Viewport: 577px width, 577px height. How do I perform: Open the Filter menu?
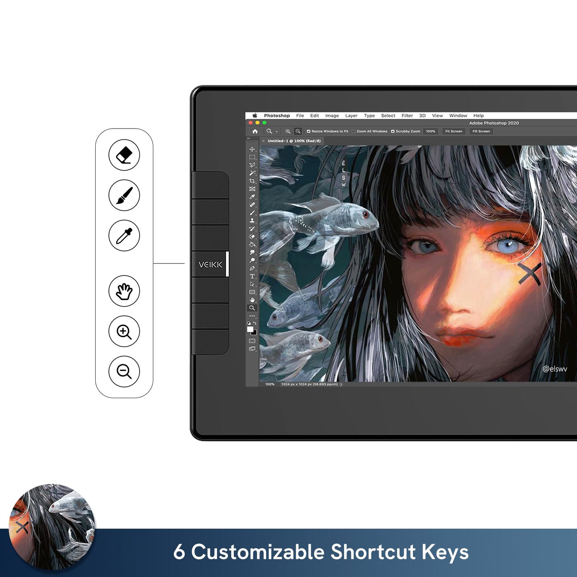point(407,116)
